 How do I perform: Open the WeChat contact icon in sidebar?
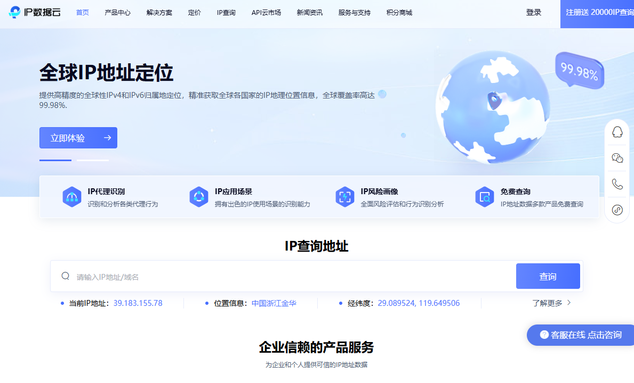(x=616, y=157)
